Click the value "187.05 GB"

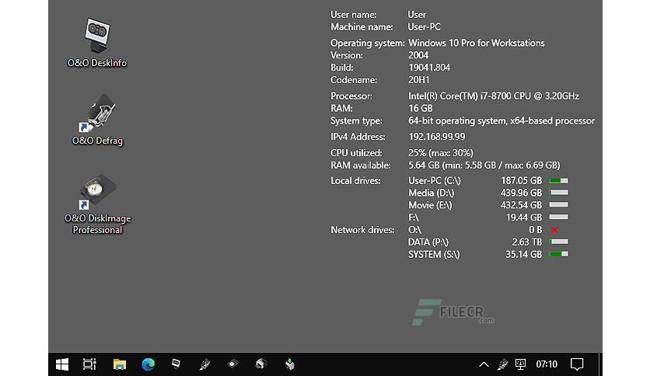[521, 181]
